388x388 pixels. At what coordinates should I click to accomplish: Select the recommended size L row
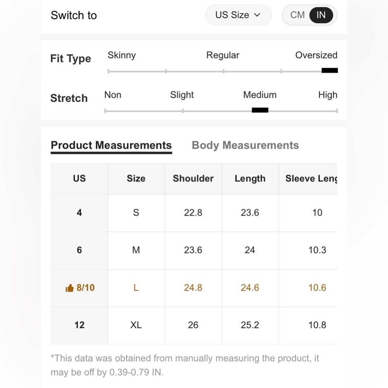click(x=194, y=288)
